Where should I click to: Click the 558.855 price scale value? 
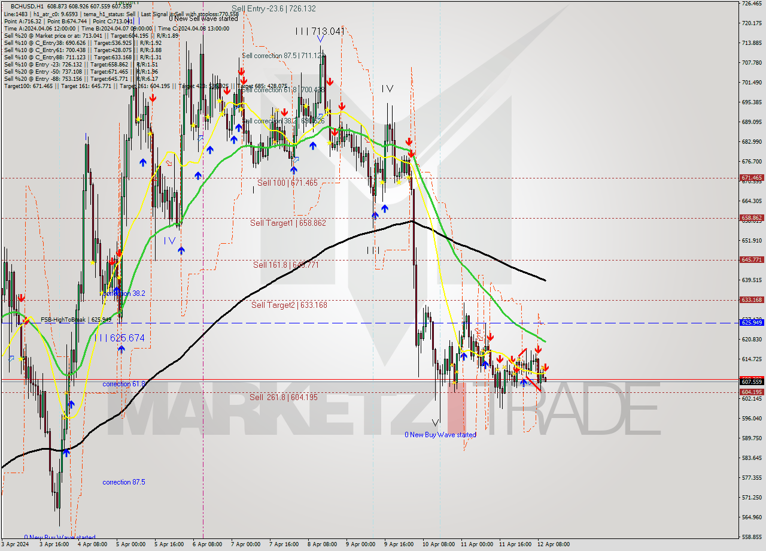coord(752,537)
